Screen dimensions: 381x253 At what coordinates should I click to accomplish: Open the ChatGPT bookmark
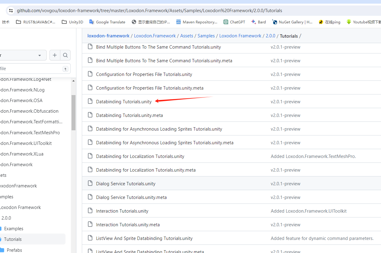(x=234, y=22)
